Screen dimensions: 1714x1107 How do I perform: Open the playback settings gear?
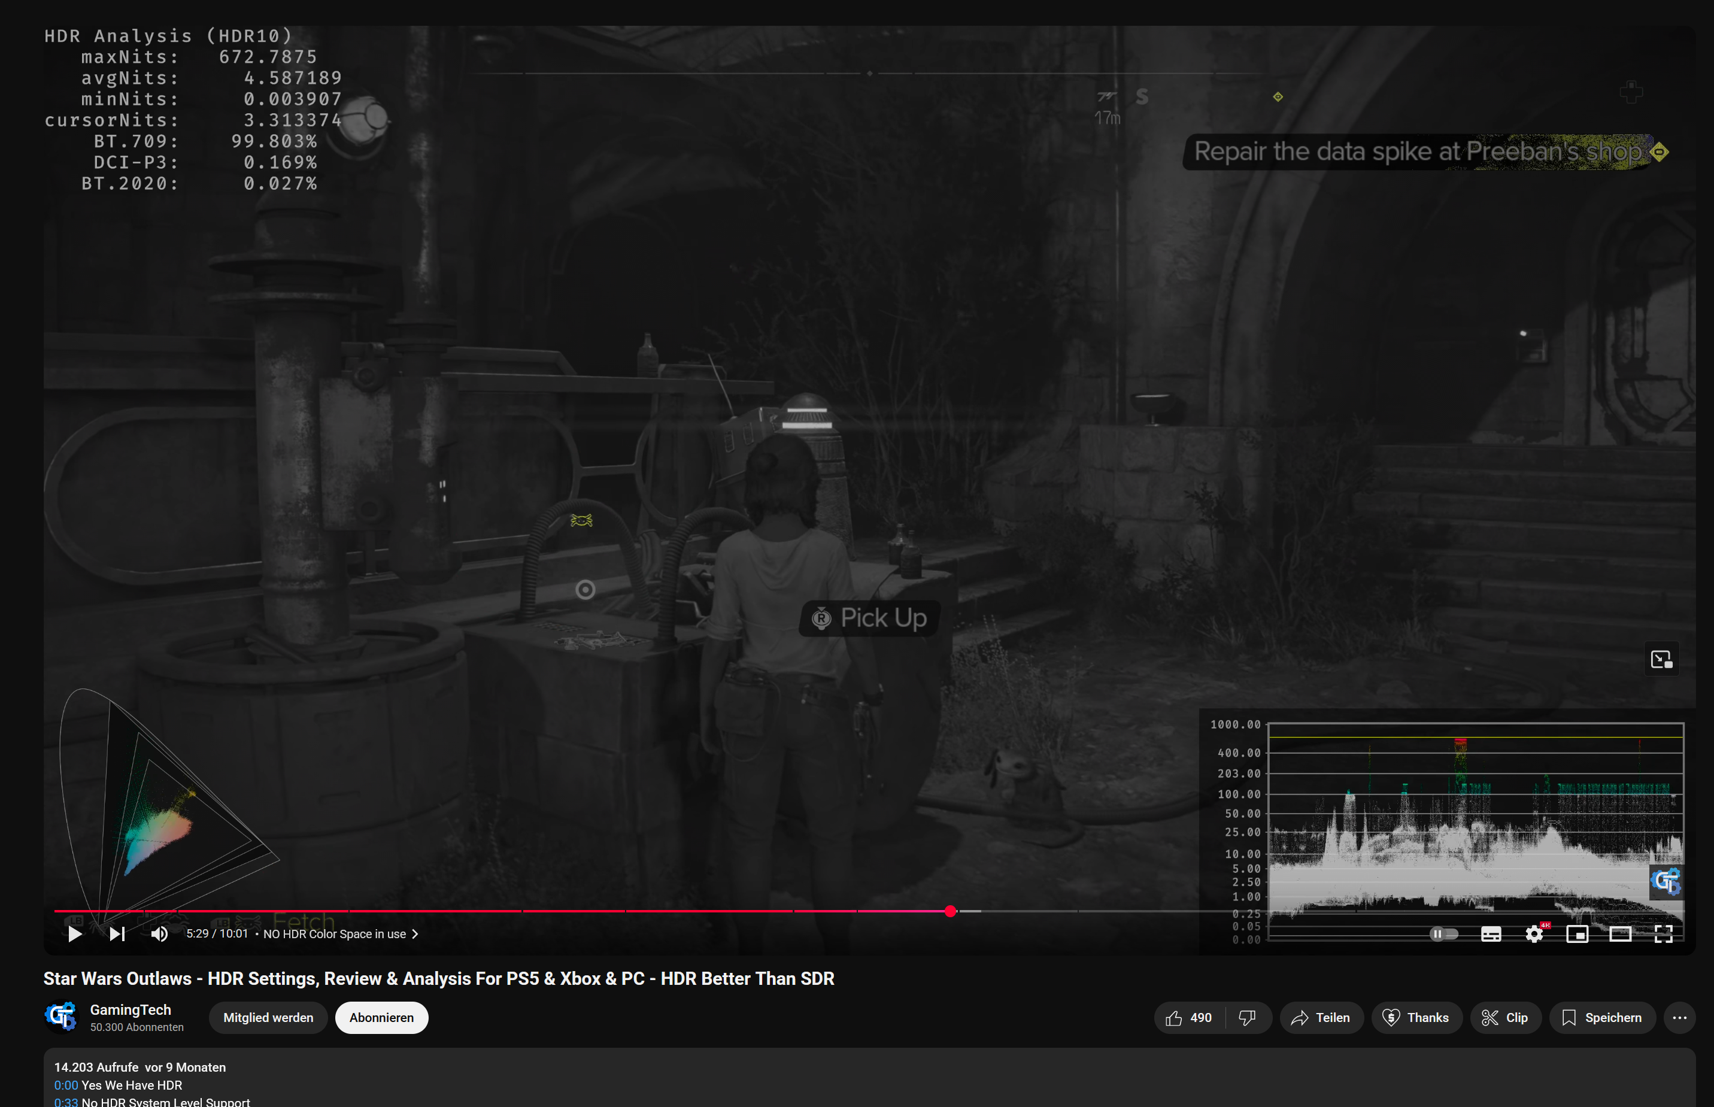click(1534, 933)
